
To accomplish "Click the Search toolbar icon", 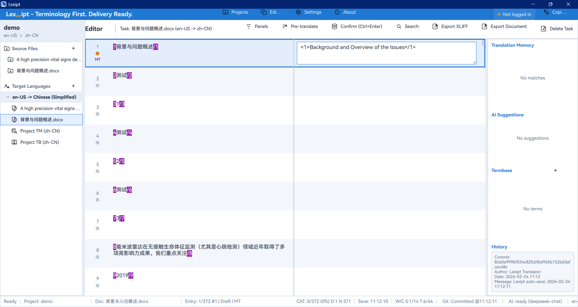I will pyautogui.click(x=399, y=26).
